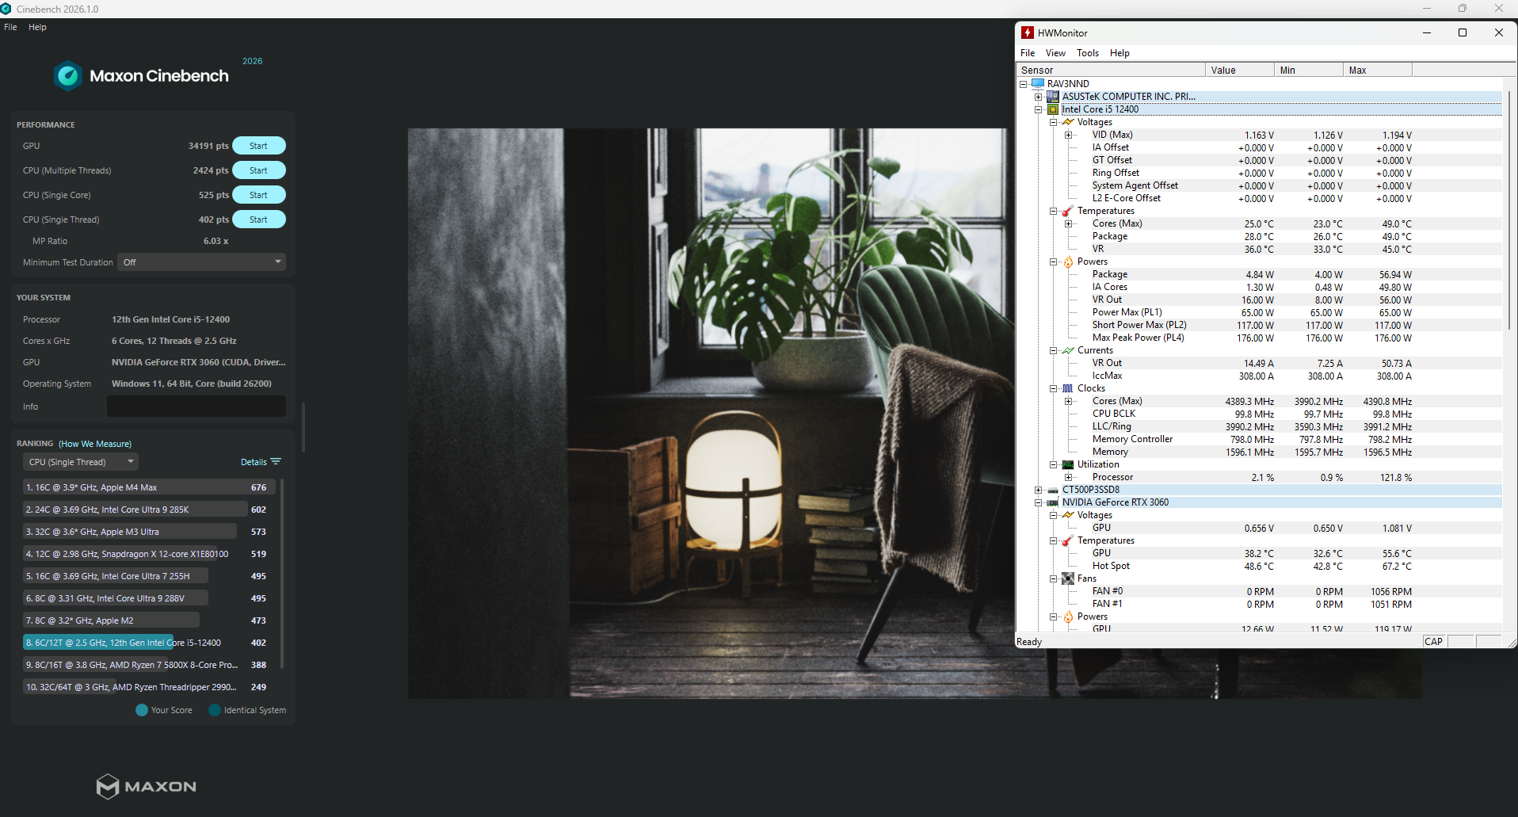
Task: Click the CT500P3SSD8 drive icon
Action: [x=1053, y=490]
